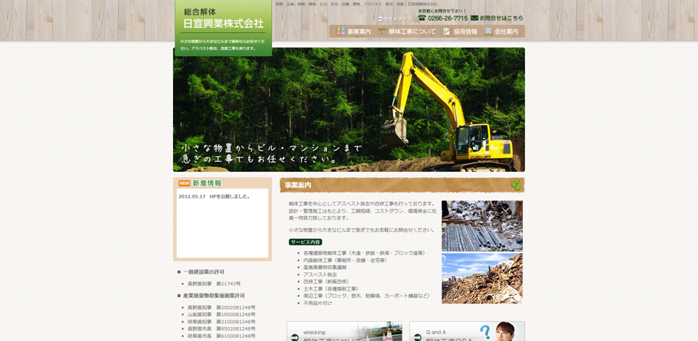Screen dimensions: 698x341
Task: Open the サイトマップ link
Action: pos(397,19)
